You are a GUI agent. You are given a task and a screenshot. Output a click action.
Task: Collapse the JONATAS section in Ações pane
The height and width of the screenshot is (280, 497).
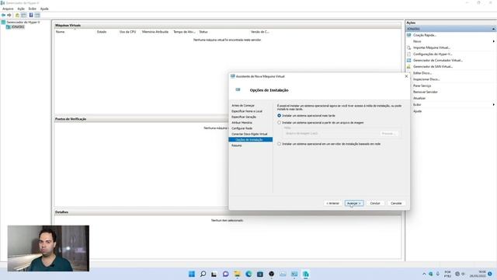(x=494, y=29)
